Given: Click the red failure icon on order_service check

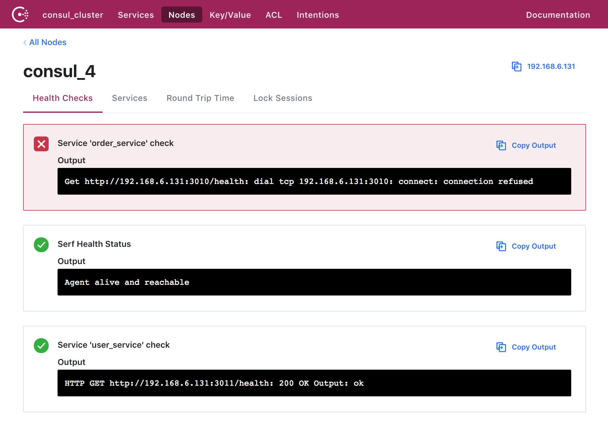Looking at the screenshot, I should tap(41, 144).
